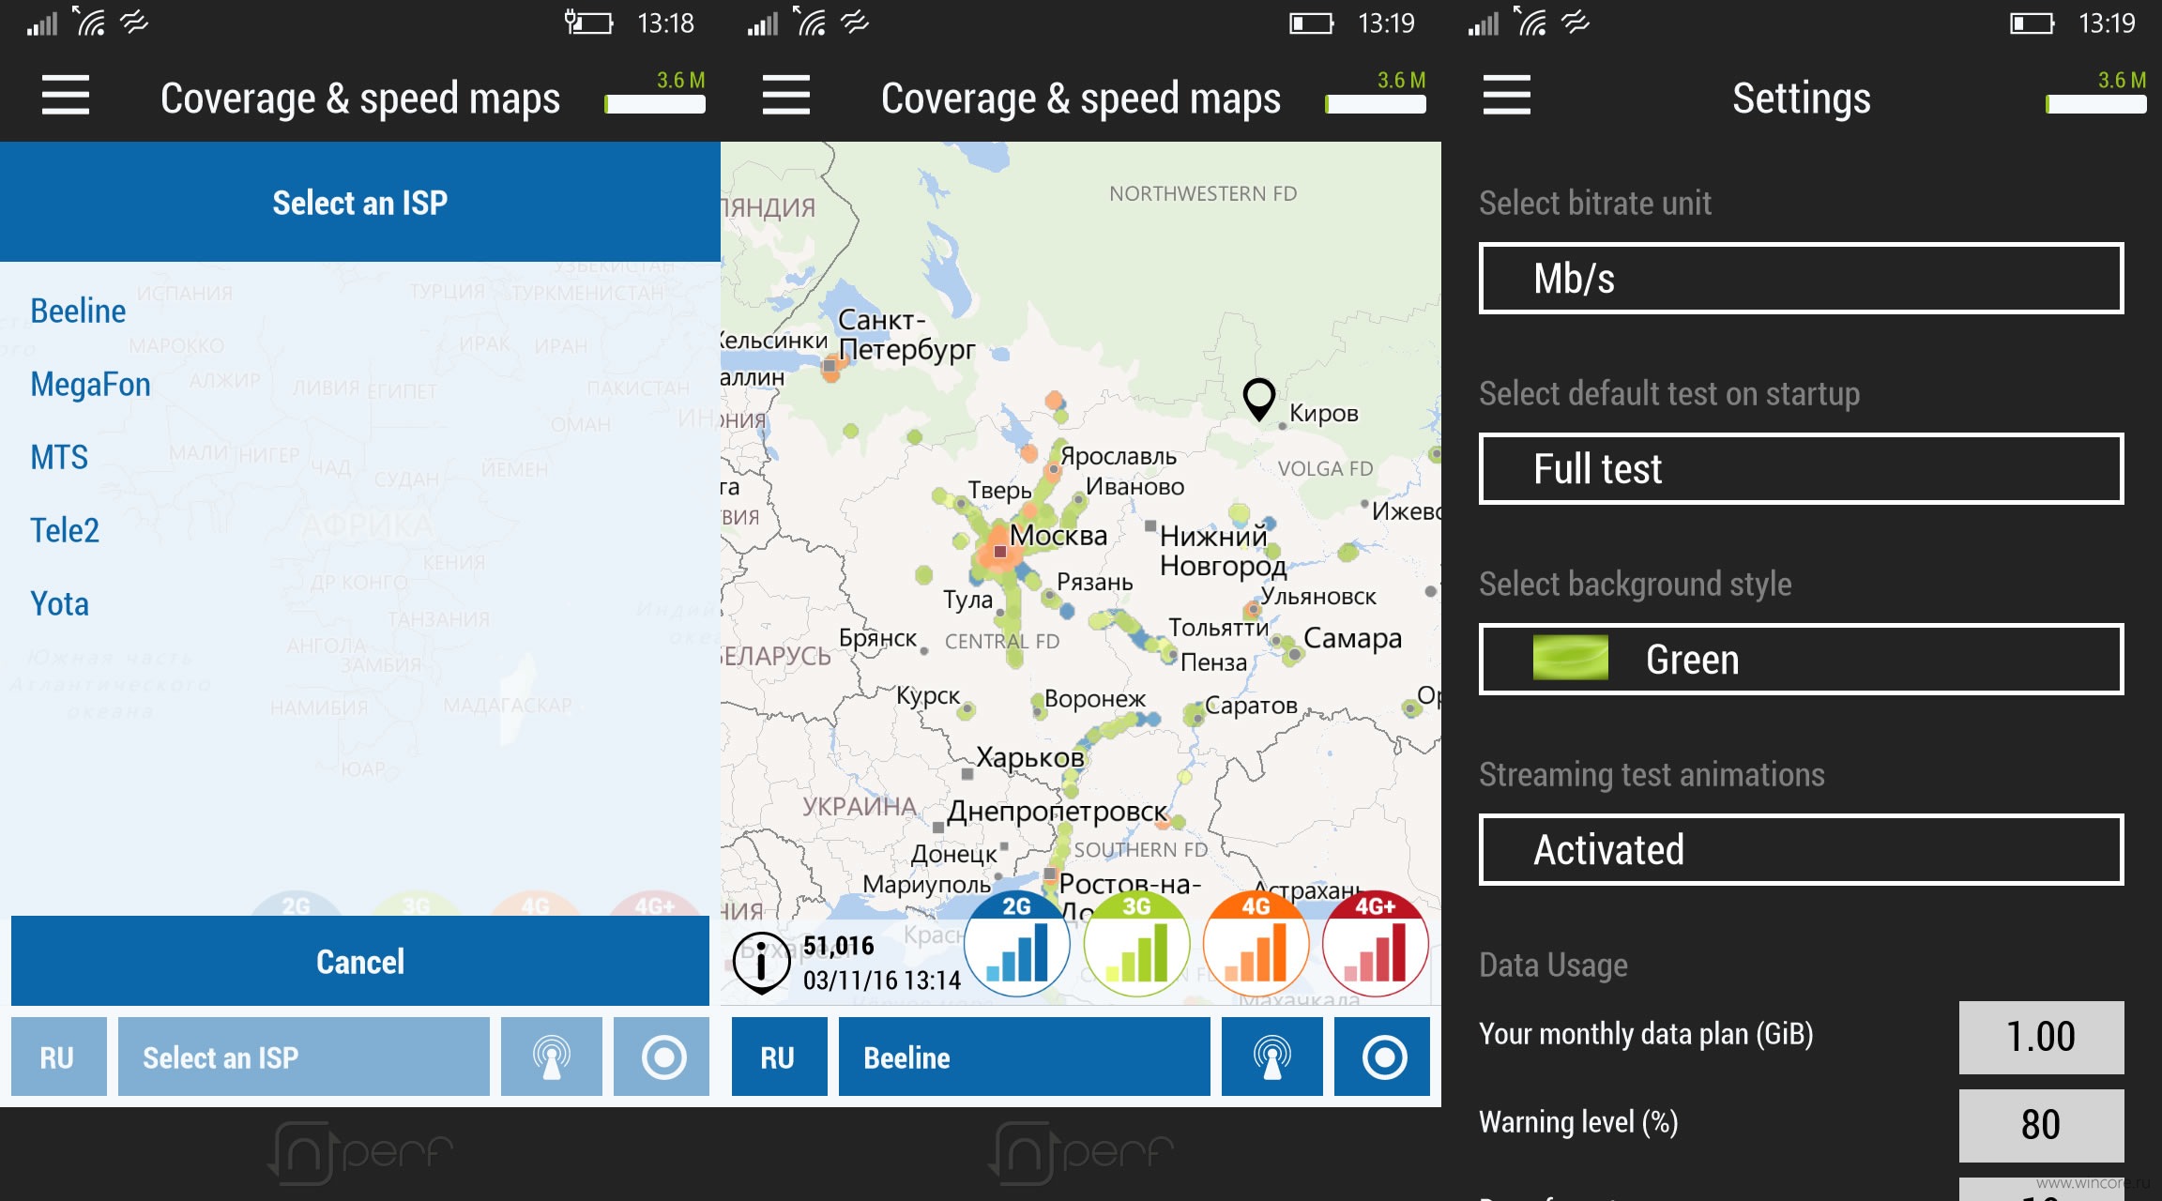Tap 'Warning level (%)' label
This screenshot has width=2162, height=1201.
tap(1578, 1122)
